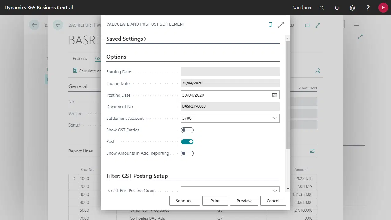Enable the Show GST Entries toggle
This screenshot has height=220, width=391.
(187, 130)
